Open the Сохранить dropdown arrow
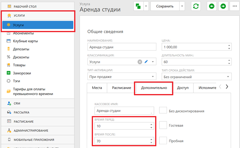Viewport: 240px width, 148px height. click(182, 6)
